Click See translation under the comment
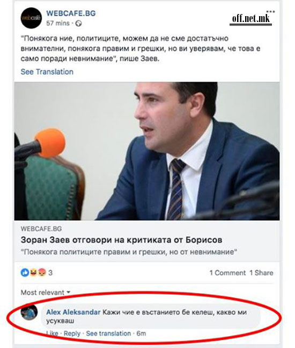 (108, 333)
